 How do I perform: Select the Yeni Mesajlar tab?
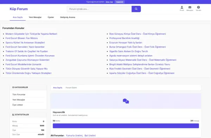click(35, 17)
